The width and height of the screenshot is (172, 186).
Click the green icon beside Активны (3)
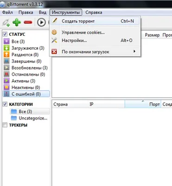(6, 81)
